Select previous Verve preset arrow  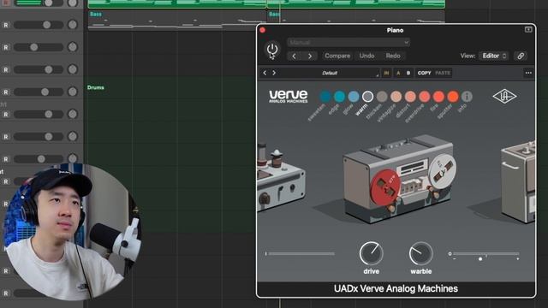[x=265, y=73]
